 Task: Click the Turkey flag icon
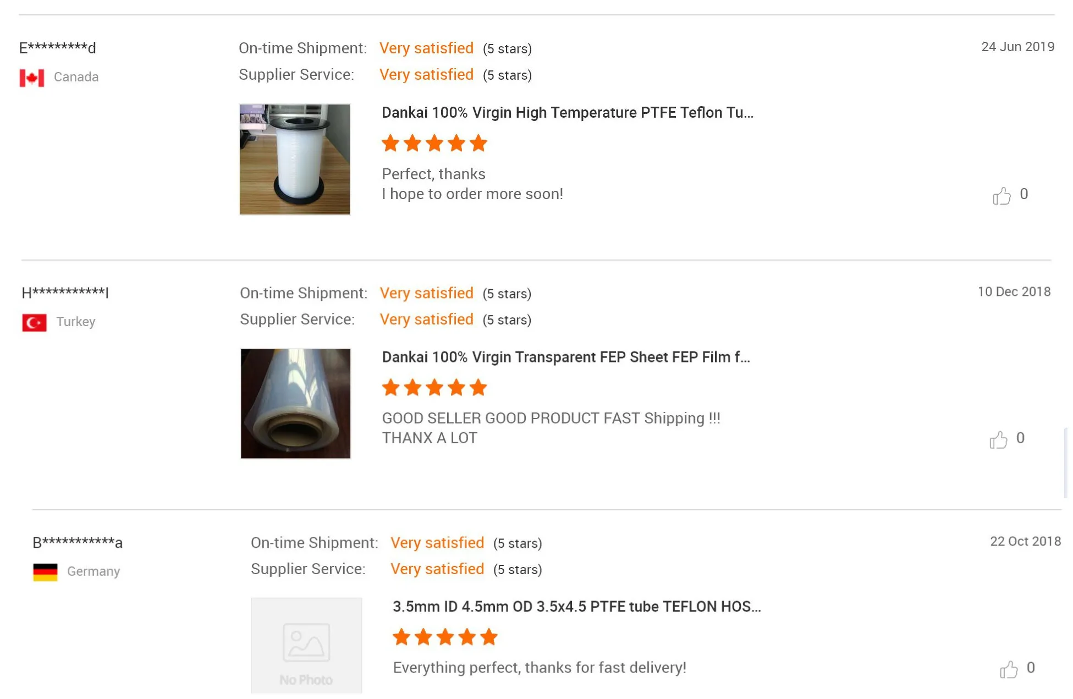point(34,322)
